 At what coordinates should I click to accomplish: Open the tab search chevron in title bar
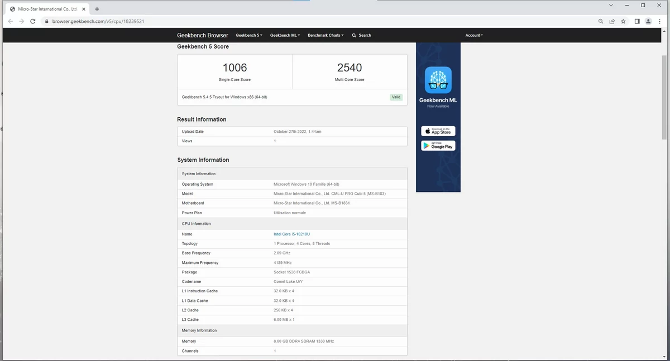pos(610,5)
